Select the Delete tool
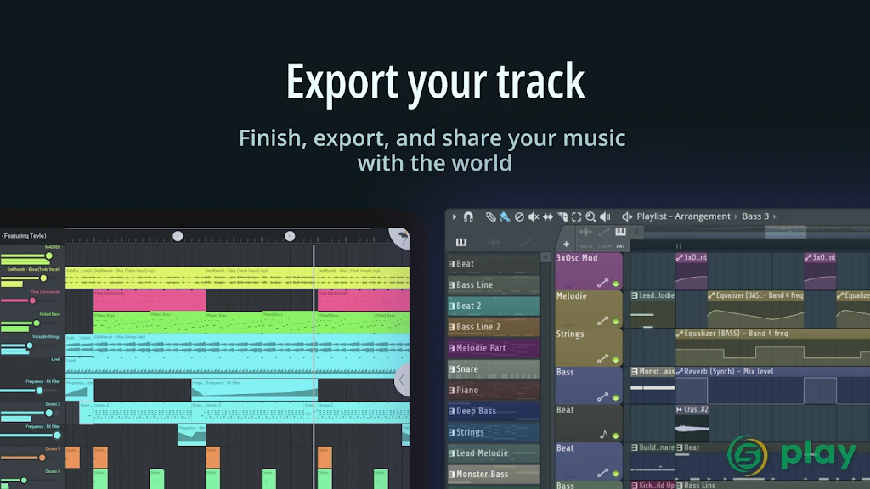The width and height of the screenshot is (870, 489). 519,216
